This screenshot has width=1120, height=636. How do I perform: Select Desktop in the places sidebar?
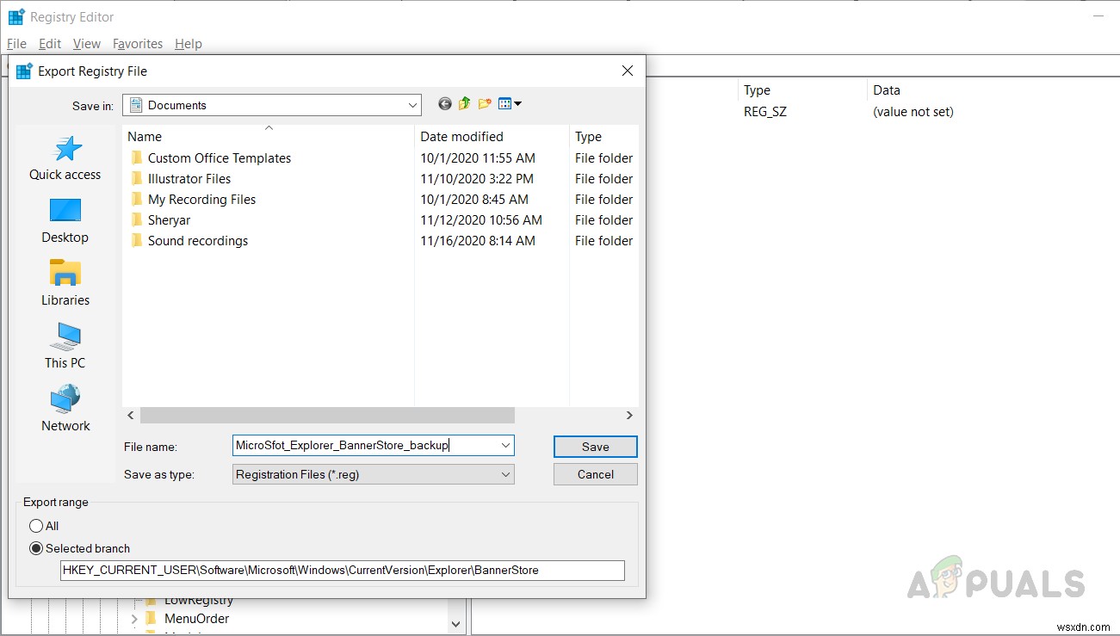click(x=65, y=221)
